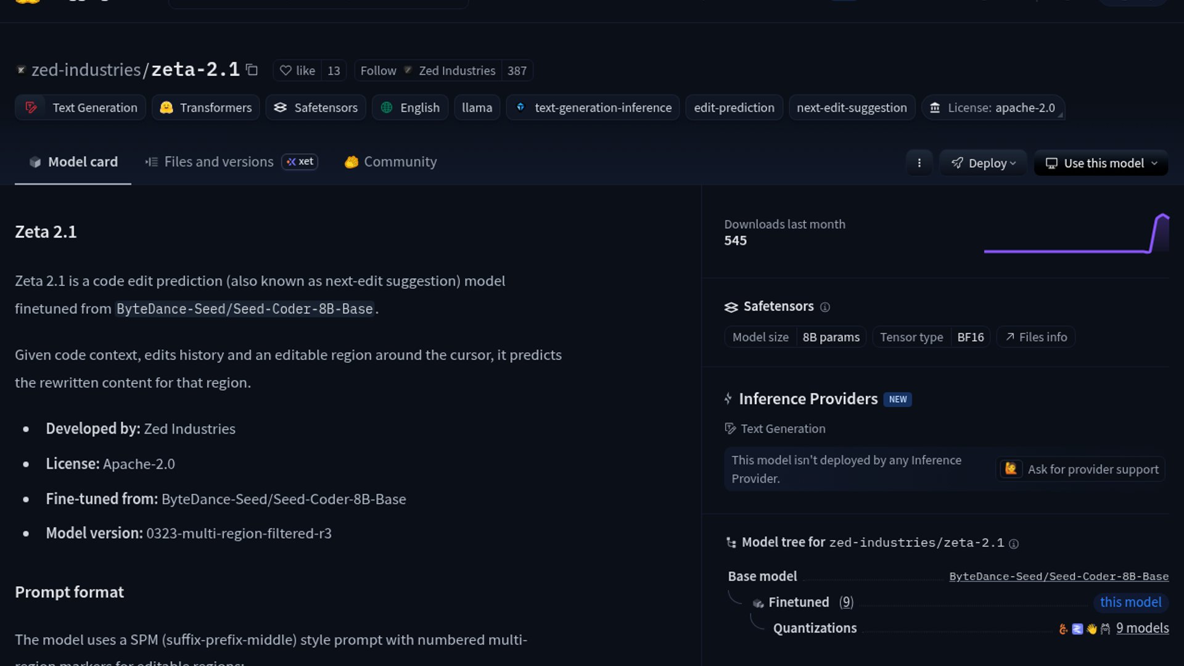Select the next-edit-suggestion tag
The image size is (1184, 666).
pos(852,107)
